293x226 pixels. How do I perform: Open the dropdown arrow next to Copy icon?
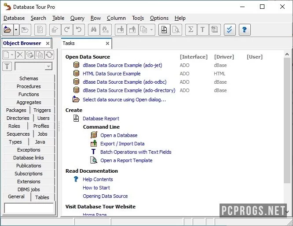point(152,30)
